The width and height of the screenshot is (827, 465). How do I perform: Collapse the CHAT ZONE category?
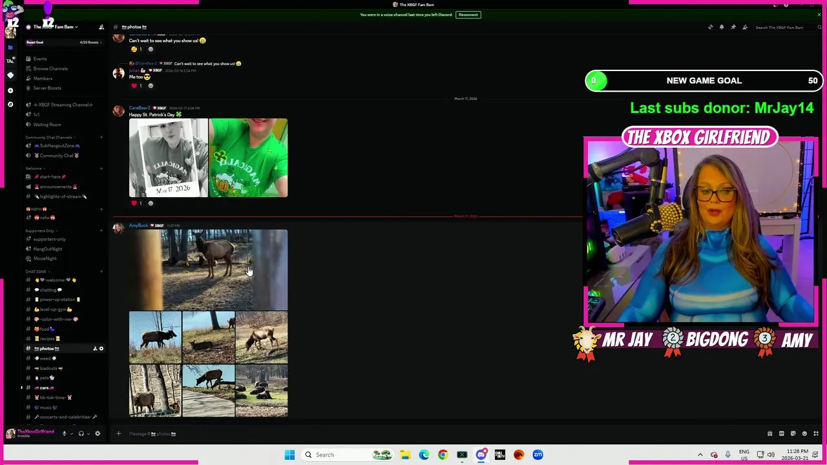(x=36, y=272)
